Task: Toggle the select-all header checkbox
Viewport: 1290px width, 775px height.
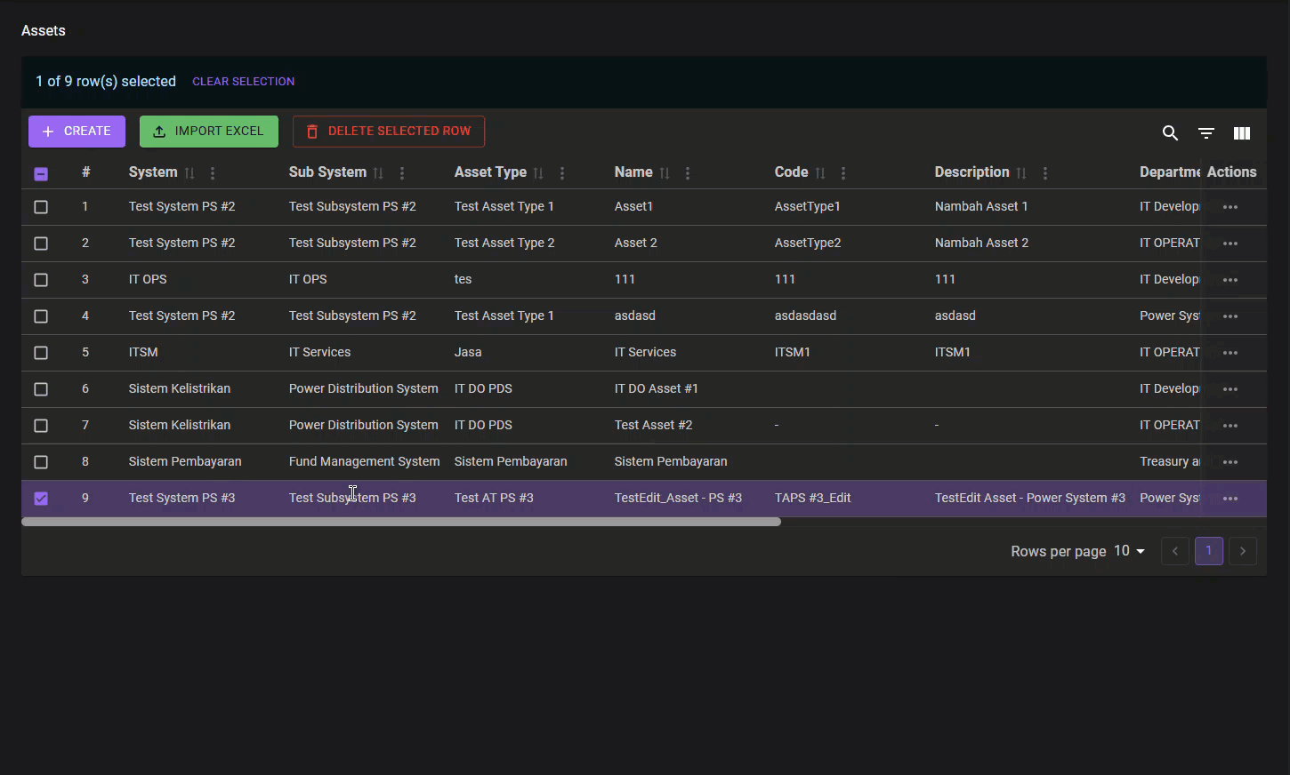Action: point(41,174)
